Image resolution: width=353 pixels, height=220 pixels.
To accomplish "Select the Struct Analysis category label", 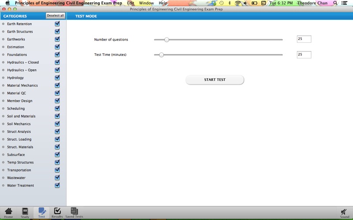I will (19, 132).
